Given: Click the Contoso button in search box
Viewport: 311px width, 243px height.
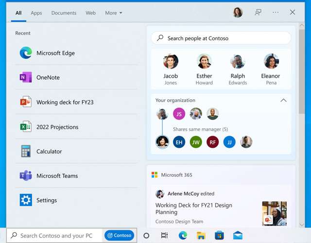Looking at the screenshot, I should coord(119,235).
